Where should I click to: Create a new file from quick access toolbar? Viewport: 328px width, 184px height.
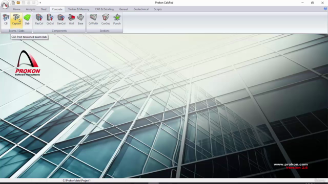13,3
